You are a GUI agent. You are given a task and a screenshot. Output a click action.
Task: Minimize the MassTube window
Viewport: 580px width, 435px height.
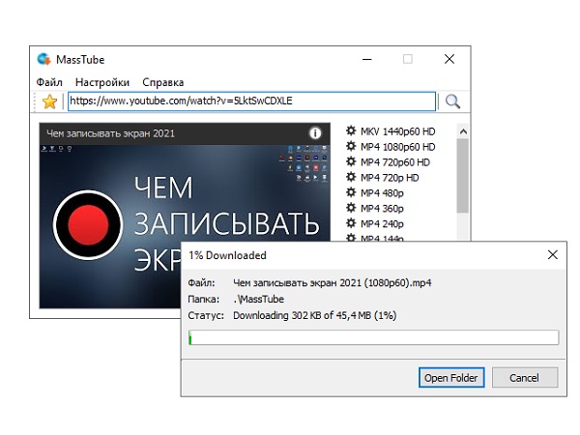click(367, 59)
